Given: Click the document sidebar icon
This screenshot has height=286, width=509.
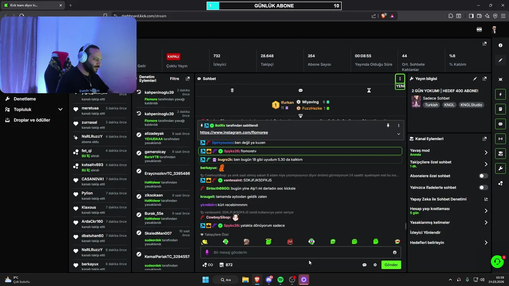Looking at the screenshot, I should coord(500,109).
